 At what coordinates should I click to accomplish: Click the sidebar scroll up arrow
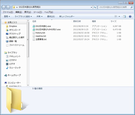coord(28,21)
